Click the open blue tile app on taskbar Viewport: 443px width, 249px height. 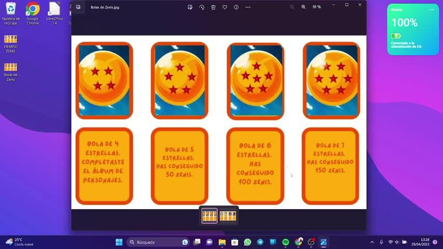click(273, 242)
